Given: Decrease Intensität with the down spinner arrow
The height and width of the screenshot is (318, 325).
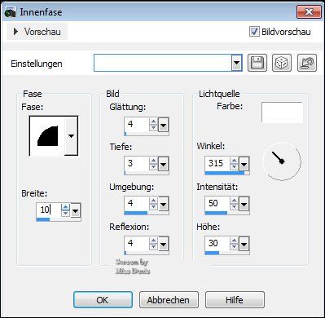Looking at the screenshot, I should tap(234, 207).
